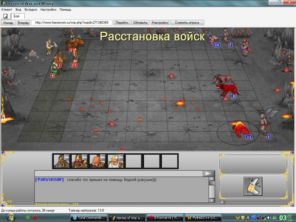Open the Настройки menu in the menu bar

(48, 10)
